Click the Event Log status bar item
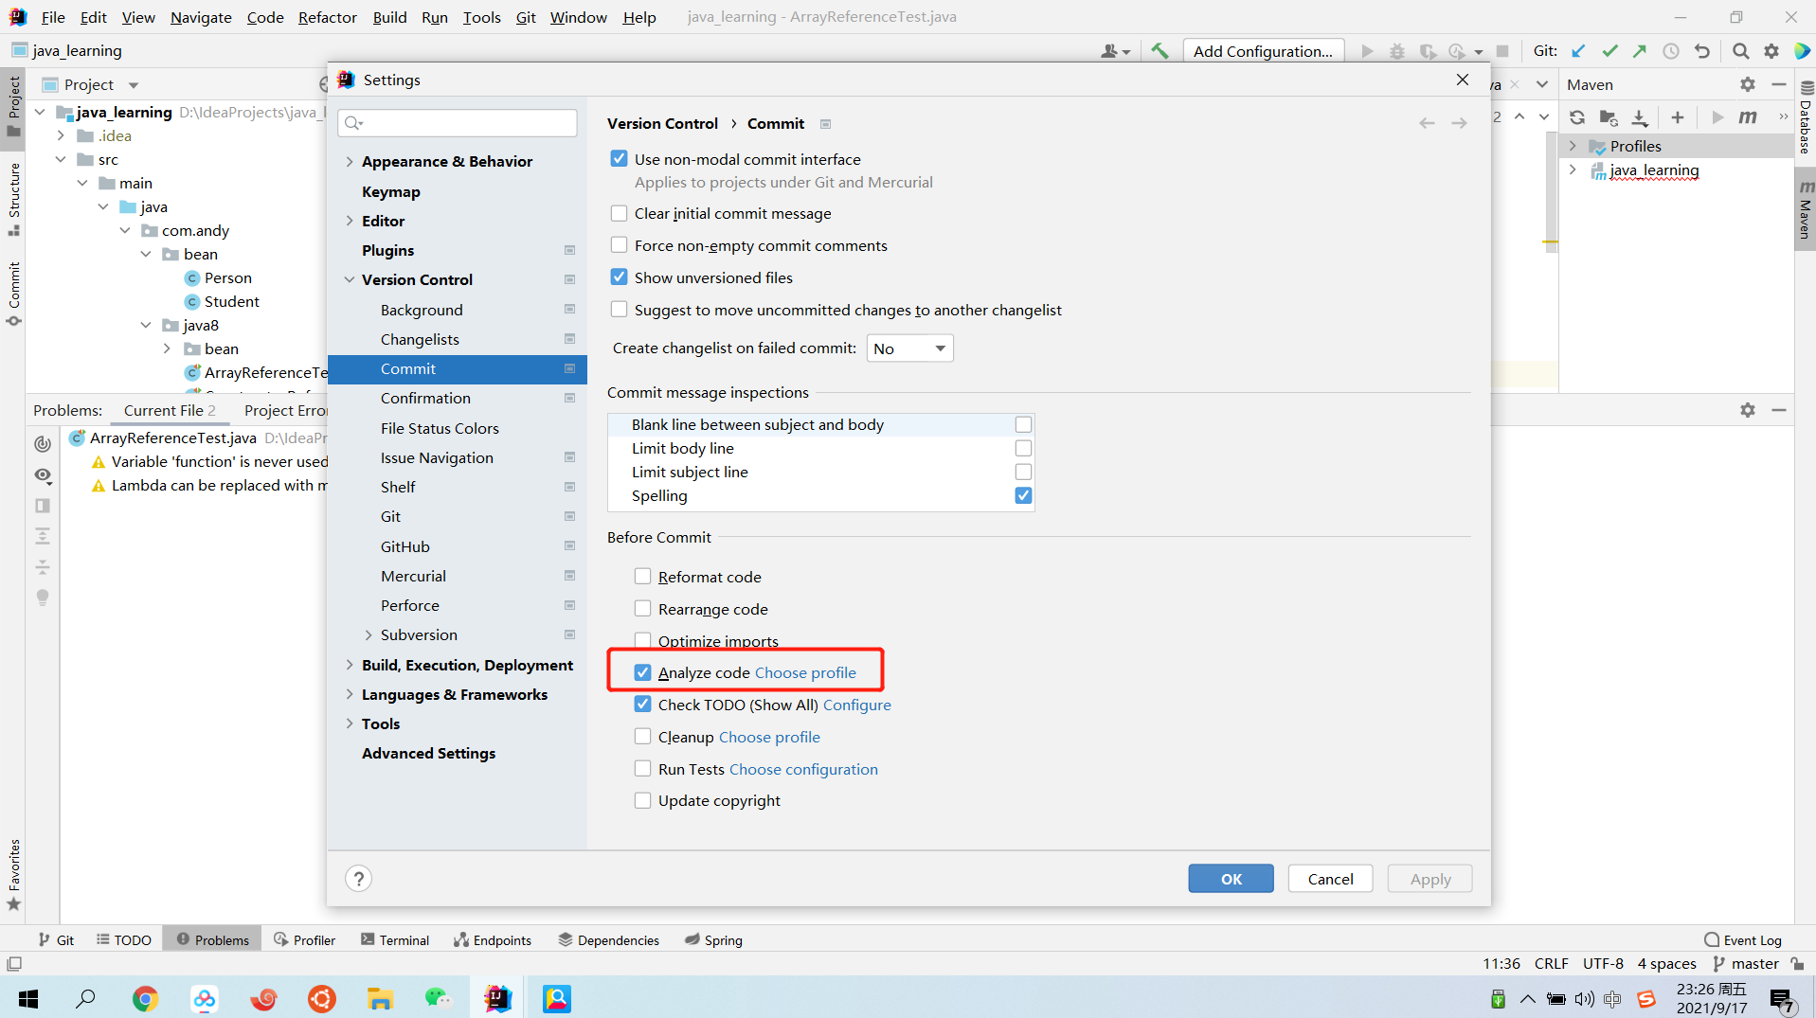1816x1018 pixels. 1743,940
